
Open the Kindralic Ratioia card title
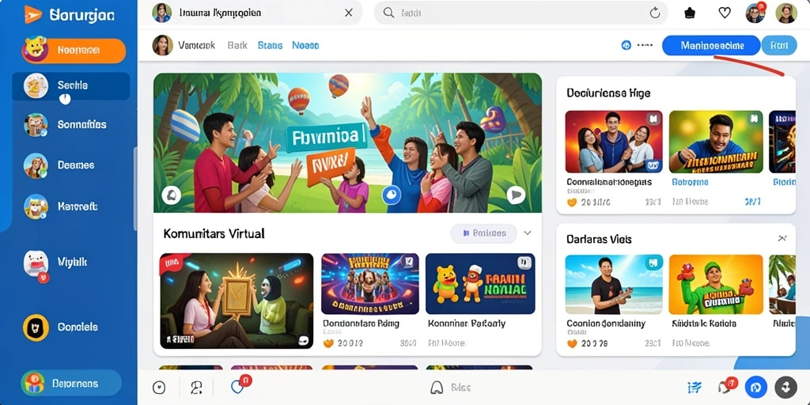(x=704, y=324)
